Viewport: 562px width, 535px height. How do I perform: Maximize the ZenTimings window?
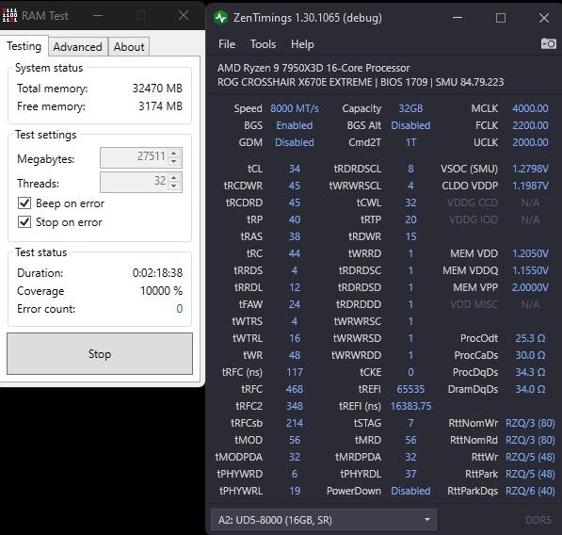501,18
